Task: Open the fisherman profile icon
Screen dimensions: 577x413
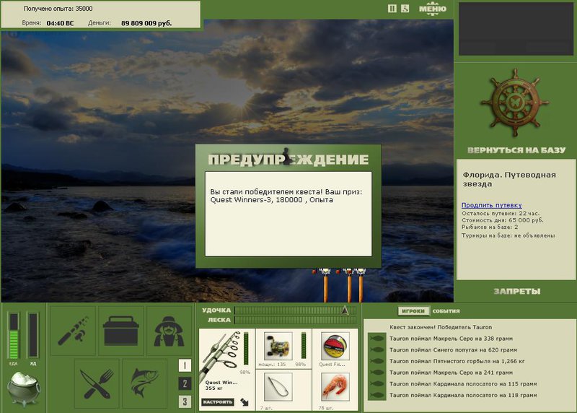Action: pyautogui.click(x=169, y=331)
